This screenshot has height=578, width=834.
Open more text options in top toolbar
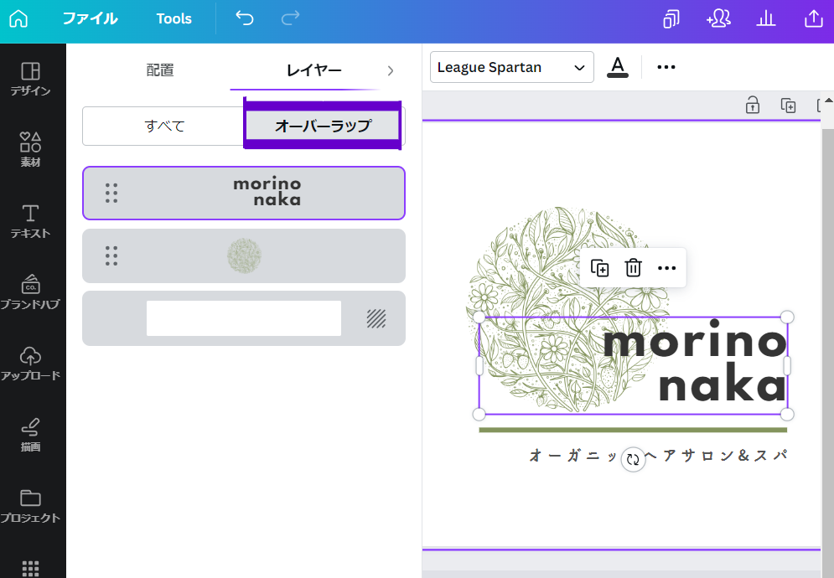tap(666, 67)
